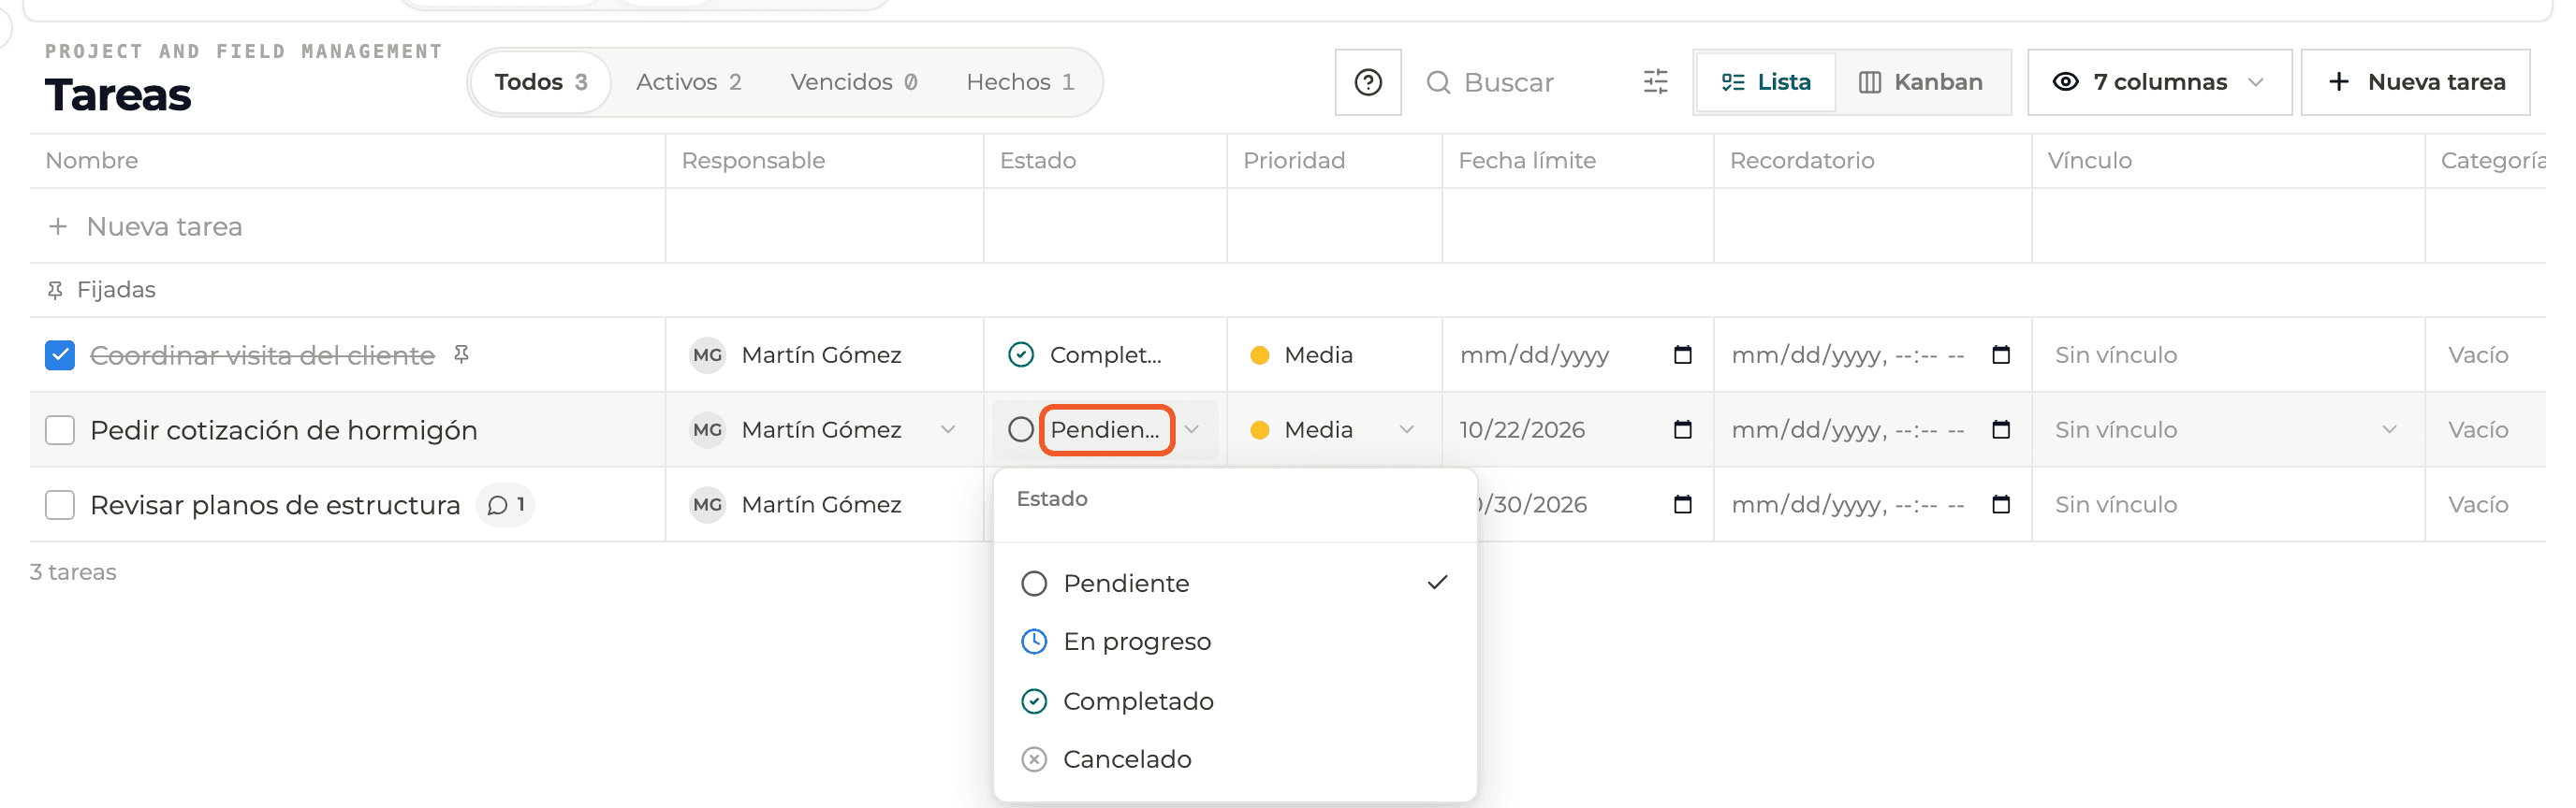Check Revisar planos de estructura checkbox
2576x808 pixels.
point(60,504)
